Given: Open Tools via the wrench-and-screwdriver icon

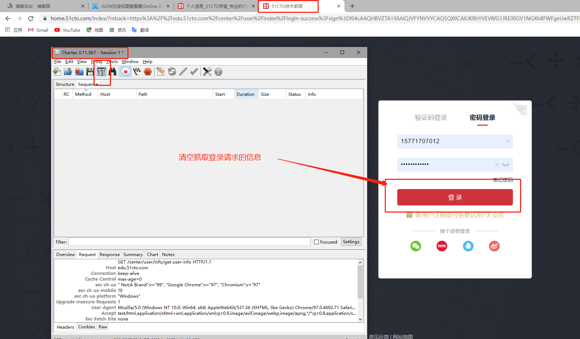Looking at the screenshot, I should [207, 72].
